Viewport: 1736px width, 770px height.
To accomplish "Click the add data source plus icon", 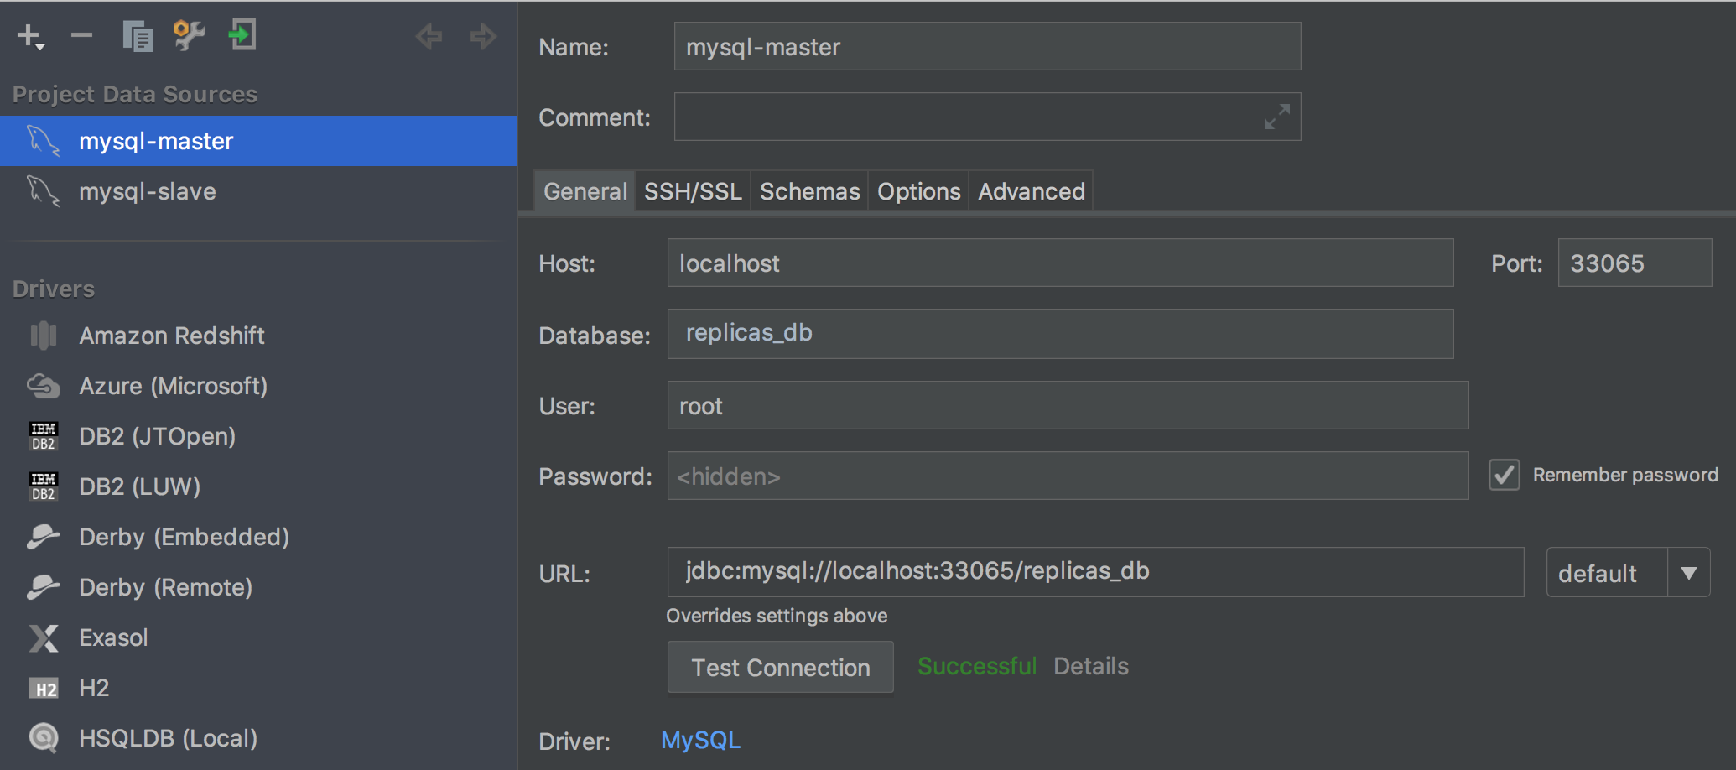I will click(30, 36).
